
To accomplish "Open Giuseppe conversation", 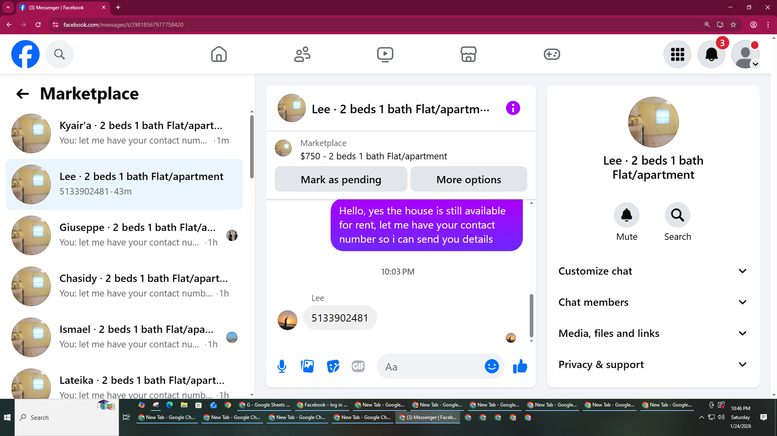I will [x=124, y=235].
